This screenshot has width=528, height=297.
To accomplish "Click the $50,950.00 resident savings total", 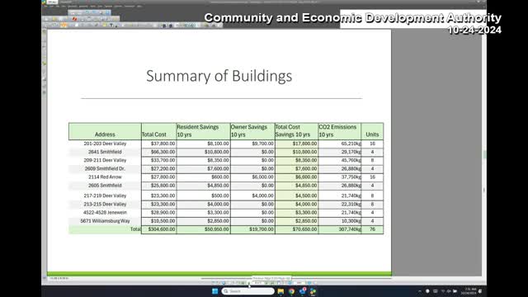I will coord(204,229).
